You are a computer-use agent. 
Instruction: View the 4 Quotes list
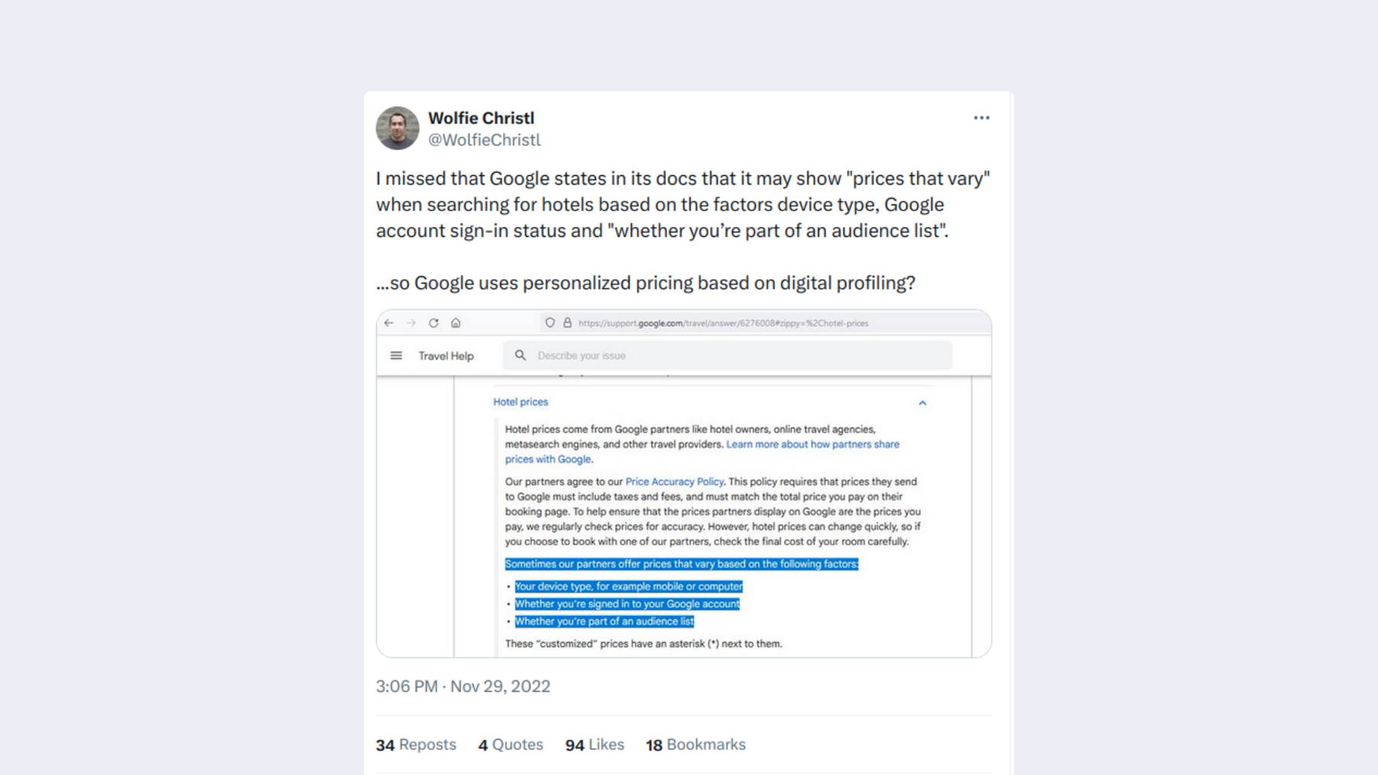tap(511, 744)
